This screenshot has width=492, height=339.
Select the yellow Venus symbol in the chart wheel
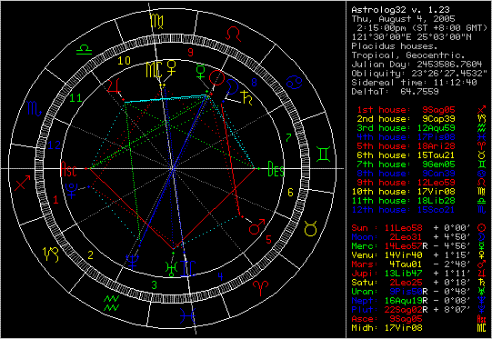171,68
